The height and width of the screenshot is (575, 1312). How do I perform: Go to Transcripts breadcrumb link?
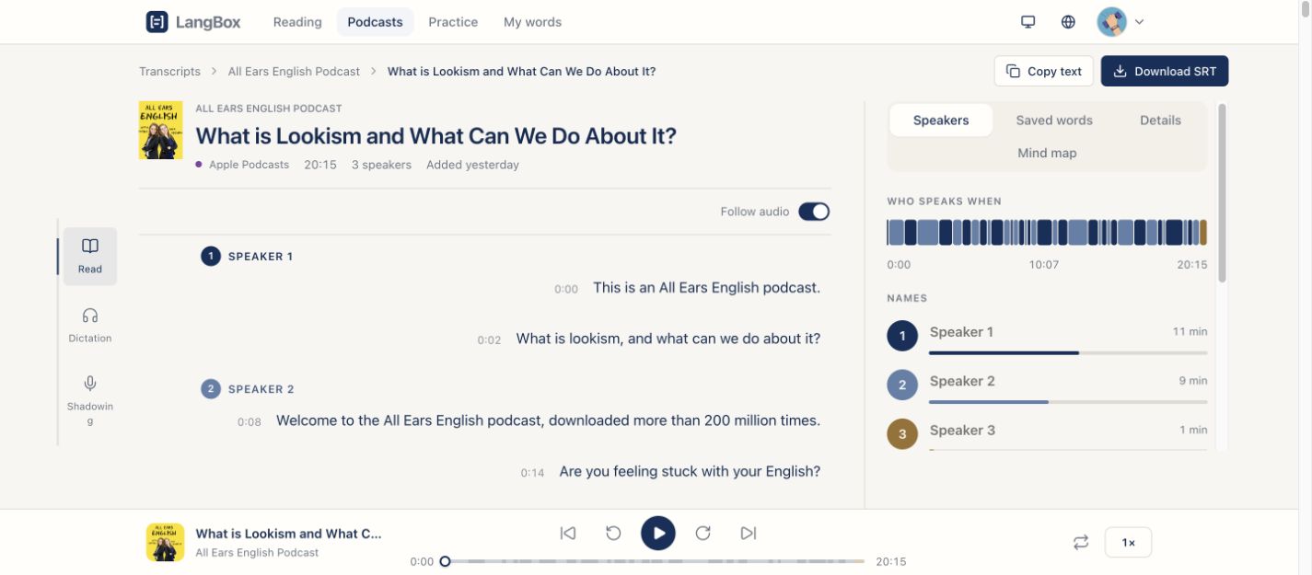169,71
